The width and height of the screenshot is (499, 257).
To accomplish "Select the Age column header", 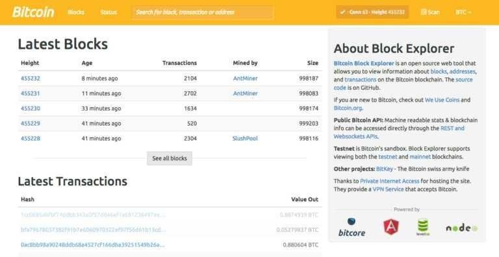I will 87,63.
